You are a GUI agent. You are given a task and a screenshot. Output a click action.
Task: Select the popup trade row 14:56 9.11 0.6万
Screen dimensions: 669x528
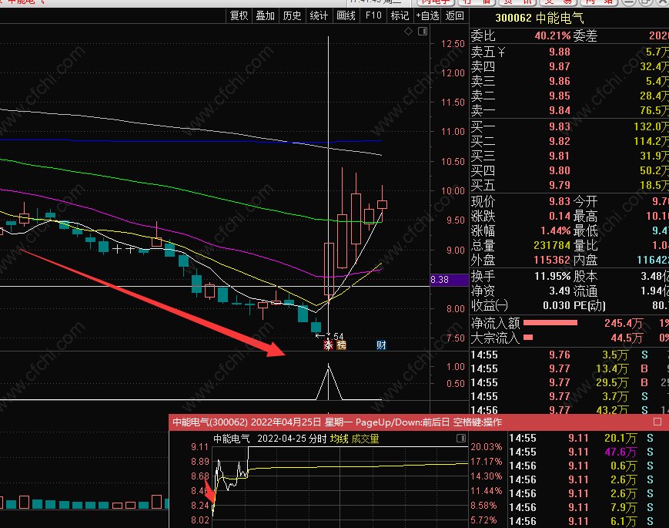click(x=588, y=466)
